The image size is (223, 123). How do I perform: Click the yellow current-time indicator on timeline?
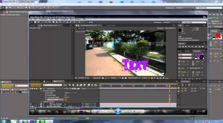click(x=169, y=86)
